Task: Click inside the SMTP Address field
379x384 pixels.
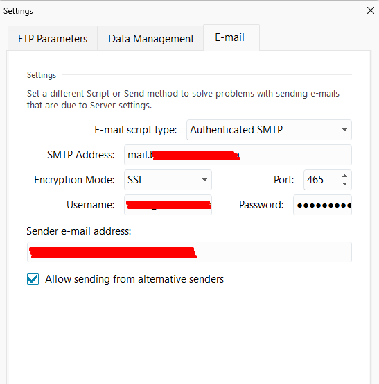Action: [x=238, y=155]
